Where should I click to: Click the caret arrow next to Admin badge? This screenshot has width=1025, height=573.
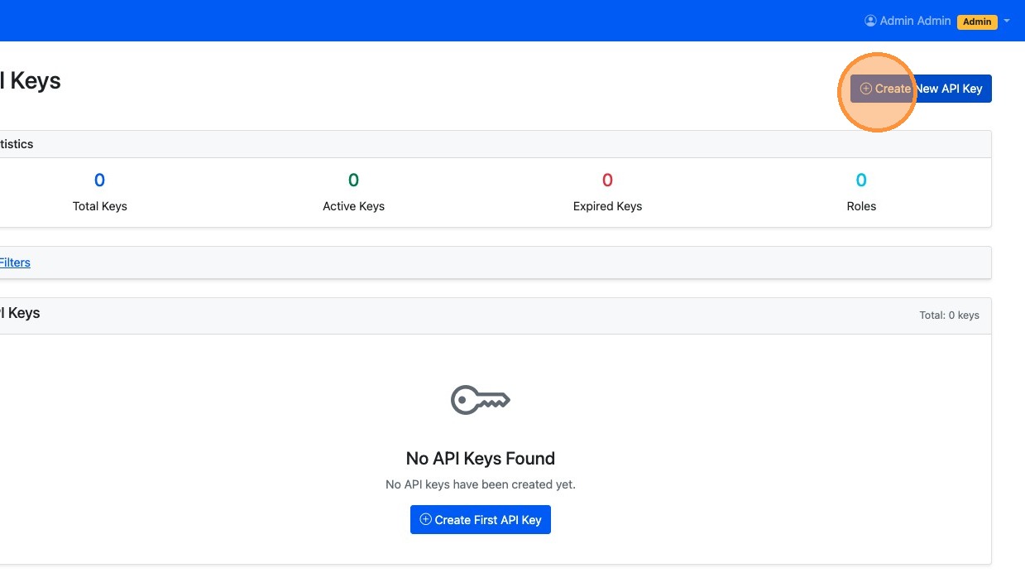tap(1007, 22)
